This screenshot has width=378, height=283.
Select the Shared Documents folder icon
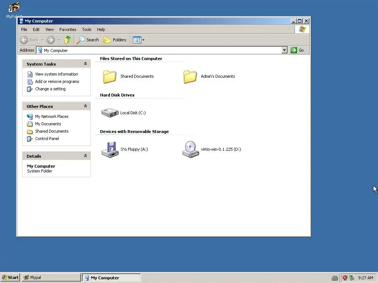pyautogui.click(x=110, y=77)
